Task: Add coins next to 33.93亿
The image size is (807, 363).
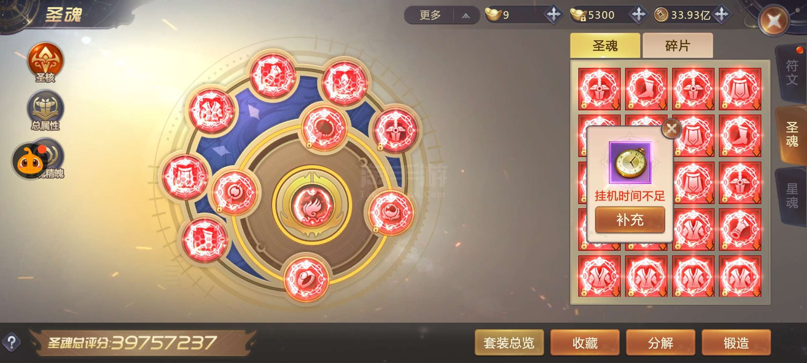Action: [x=722, y=14]
